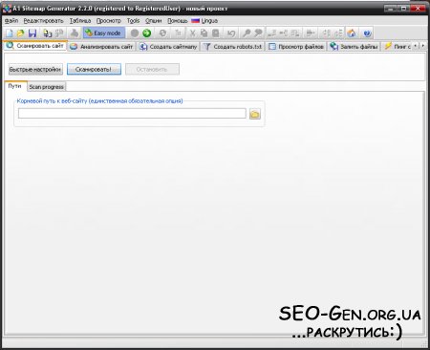
Task: Click the refresh icon in toolbar
Action: pos(162,33)
